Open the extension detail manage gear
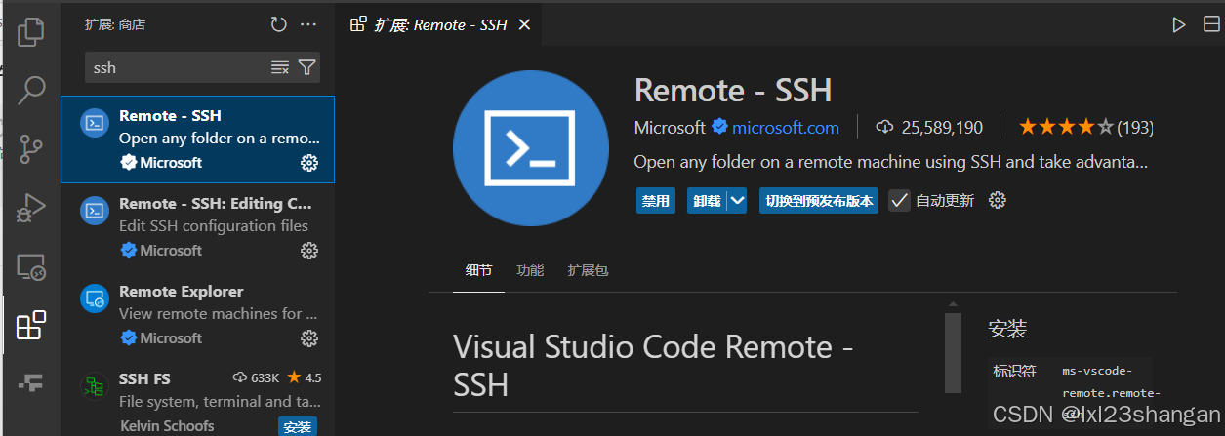 coord(997,200)
